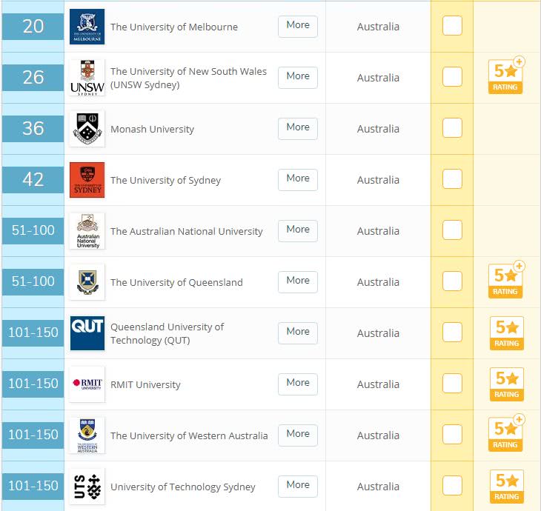Click More for University of Western Australia

coord(298,435)
